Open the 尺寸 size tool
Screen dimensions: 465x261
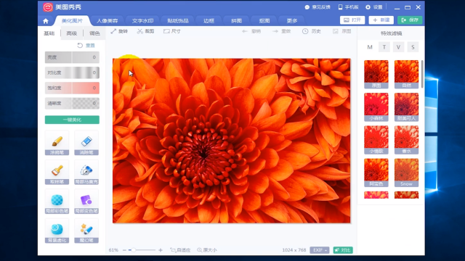click(x=172, y=31)
